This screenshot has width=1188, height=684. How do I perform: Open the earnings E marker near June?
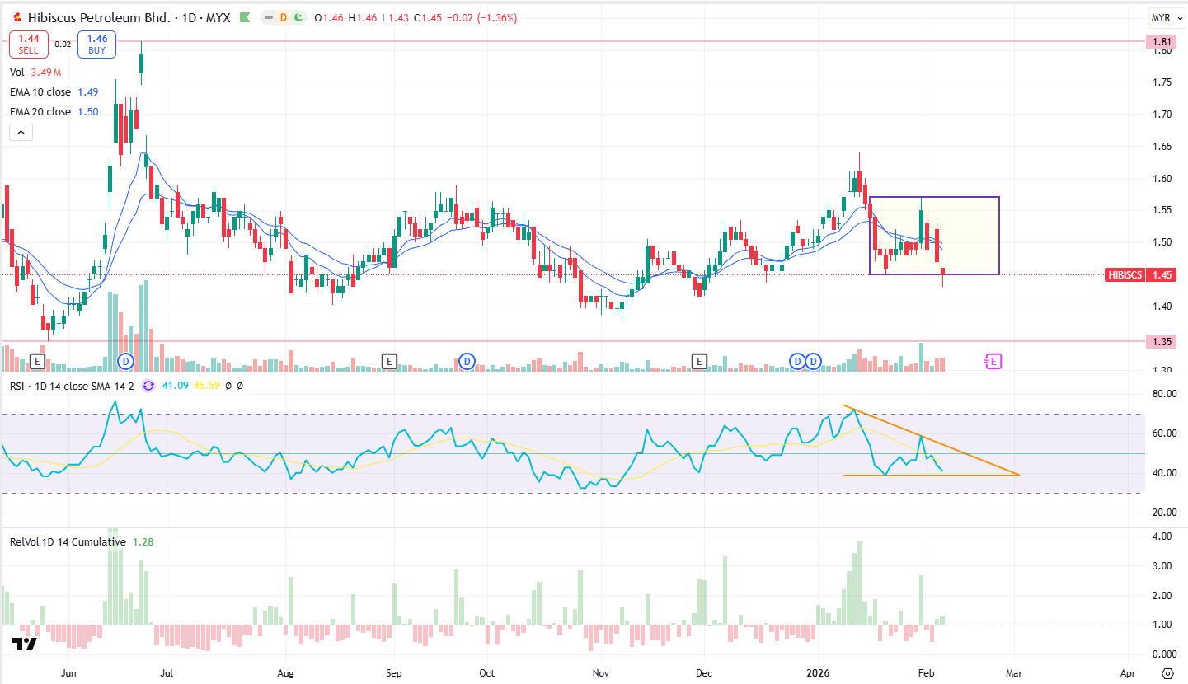coord(36,361)
